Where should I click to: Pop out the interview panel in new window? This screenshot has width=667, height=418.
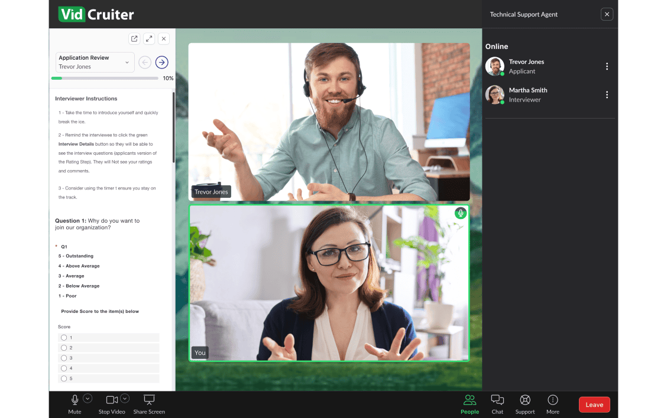(134, 39)
